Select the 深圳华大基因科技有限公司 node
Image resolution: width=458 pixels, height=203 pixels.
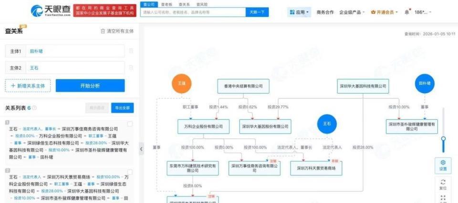pyautogui.click(x=363, y=86)
